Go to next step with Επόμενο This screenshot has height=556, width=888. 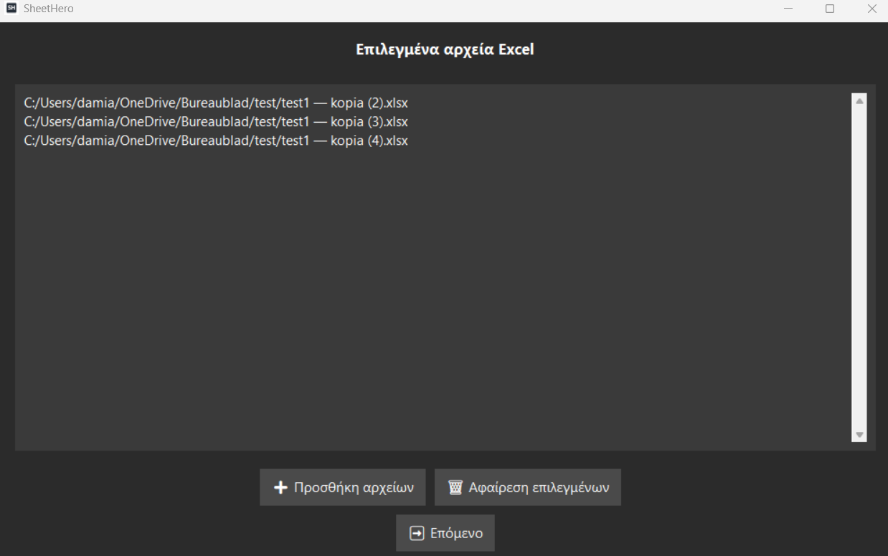pyautogui.click(x=445, y=533)
